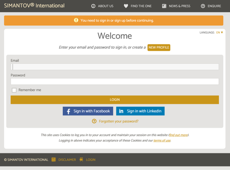Open the ABOUT US menu item

coord(106,6)
